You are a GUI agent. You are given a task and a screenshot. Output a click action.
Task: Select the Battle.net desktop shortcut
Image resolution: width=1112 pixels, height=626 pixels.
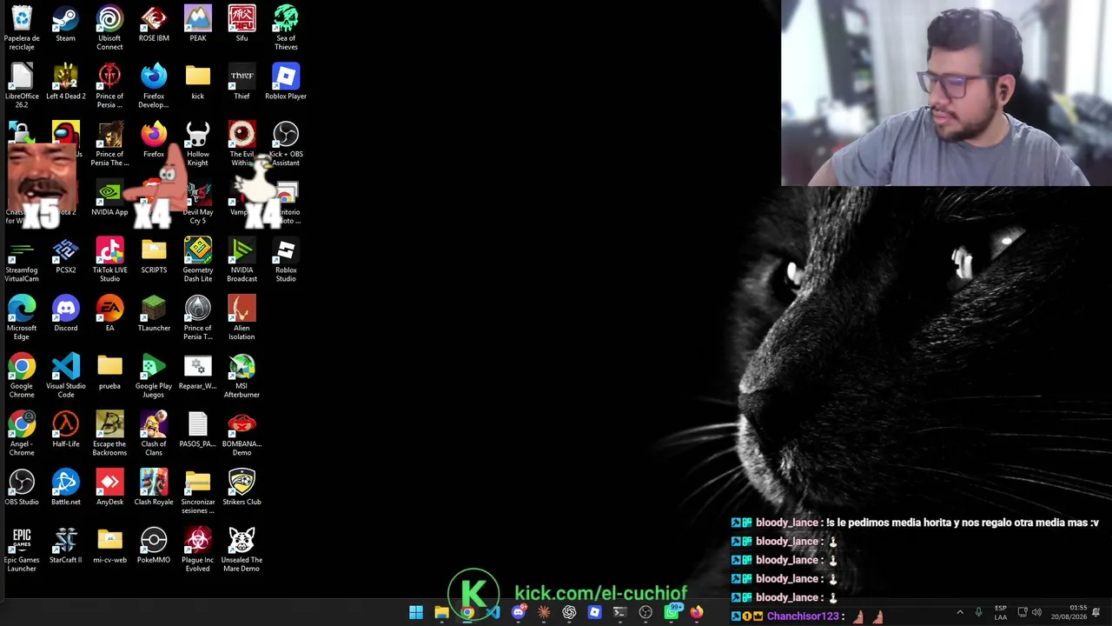click(x=65, y=489)
